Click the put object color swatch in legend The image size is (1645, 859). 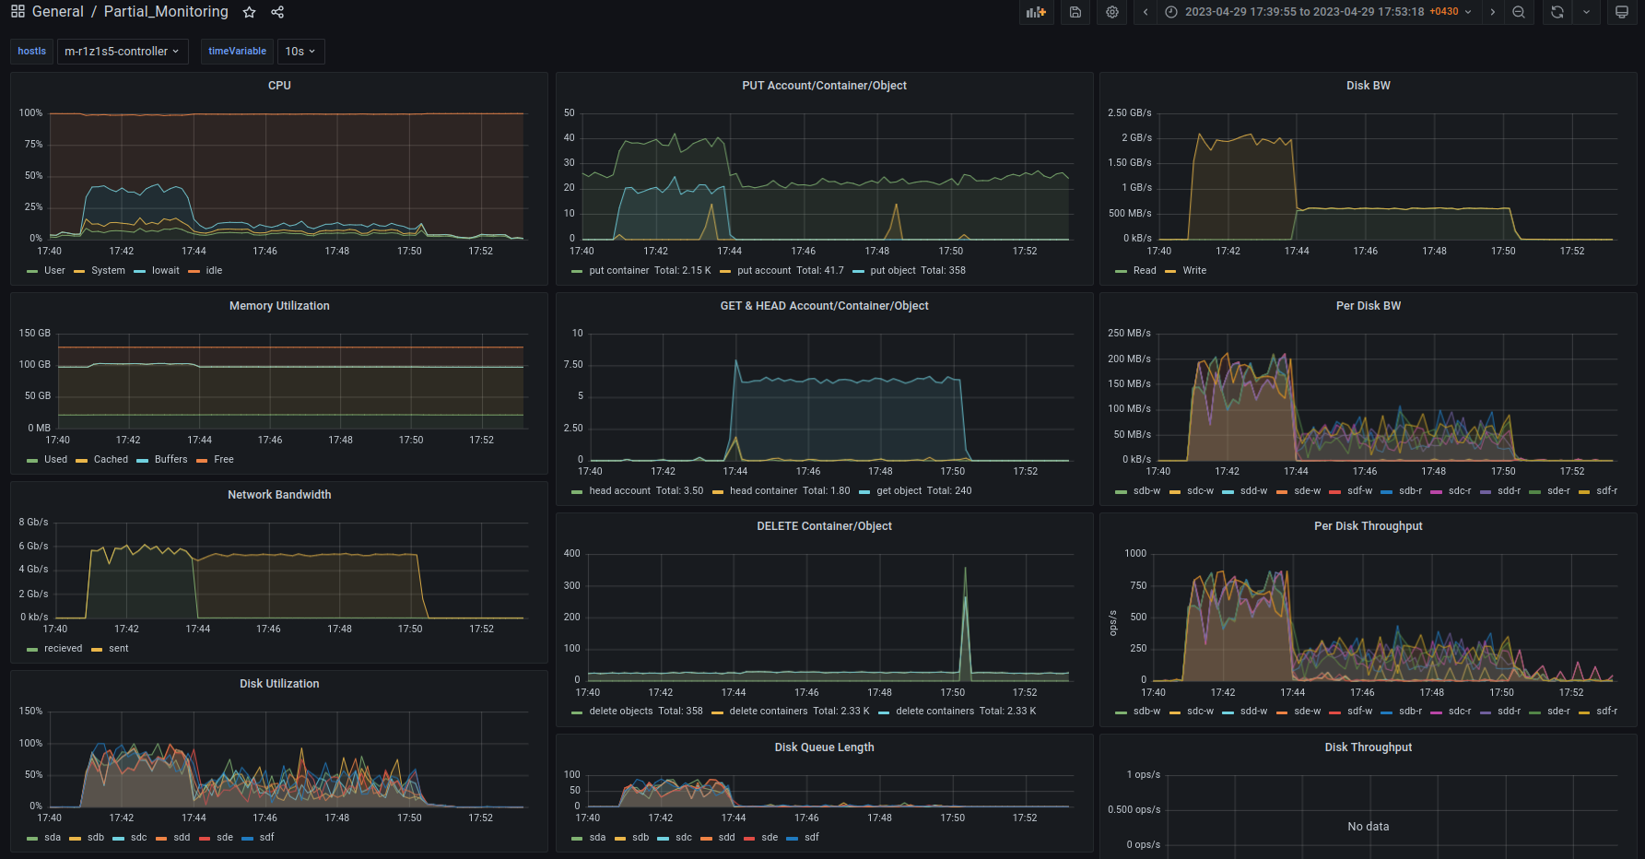[x=859, y=271]
